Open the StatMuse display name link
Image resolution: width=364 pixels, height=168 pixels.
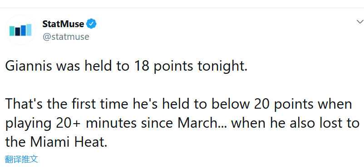tap(63, 24)
